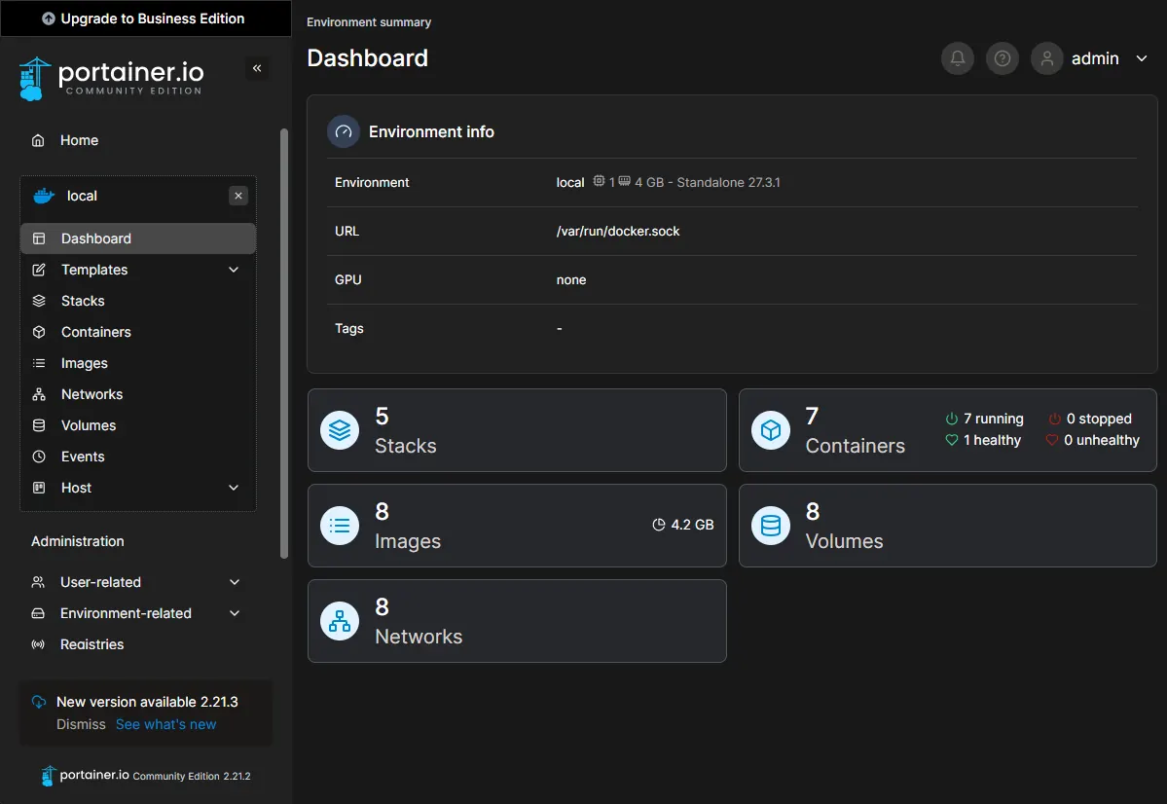
Task: Click the Home house icon
Action: click(x=38, y=141)
